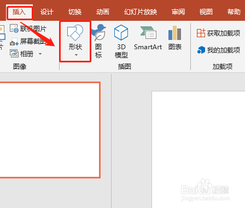Click the 相册 photo album button

point(21,54)
